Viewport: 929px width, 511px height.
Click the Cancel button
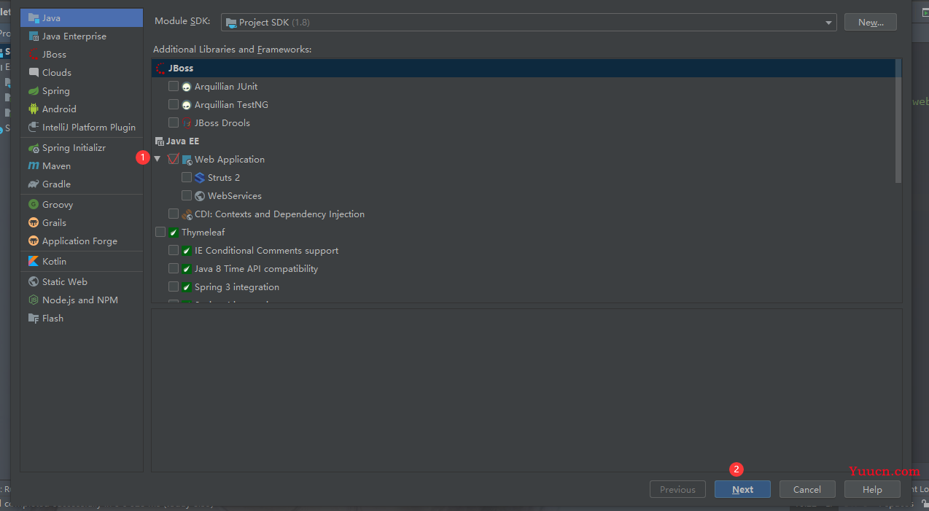(x=807, y=489)
